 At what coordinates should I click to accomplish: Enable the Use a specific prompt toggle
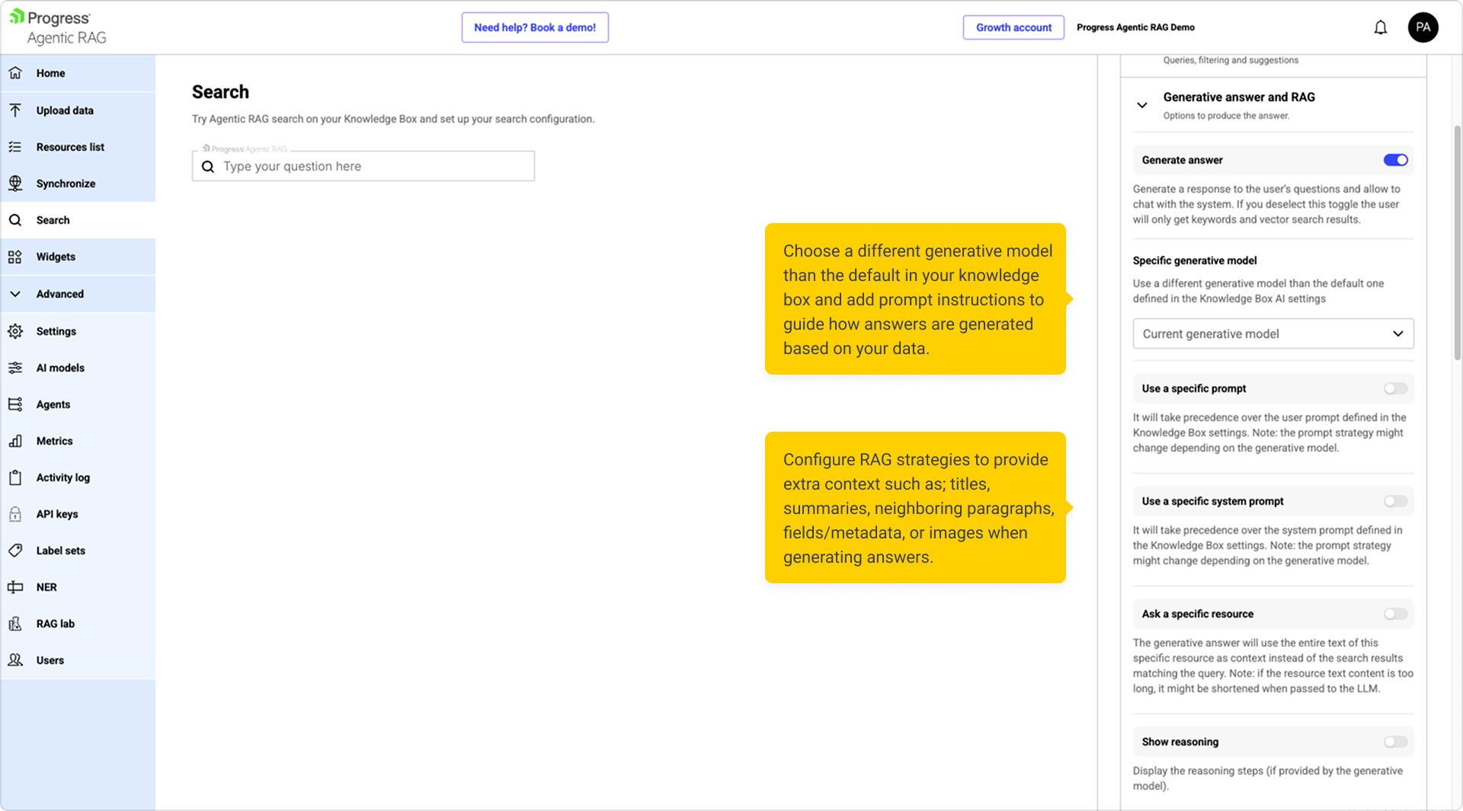1395,388
